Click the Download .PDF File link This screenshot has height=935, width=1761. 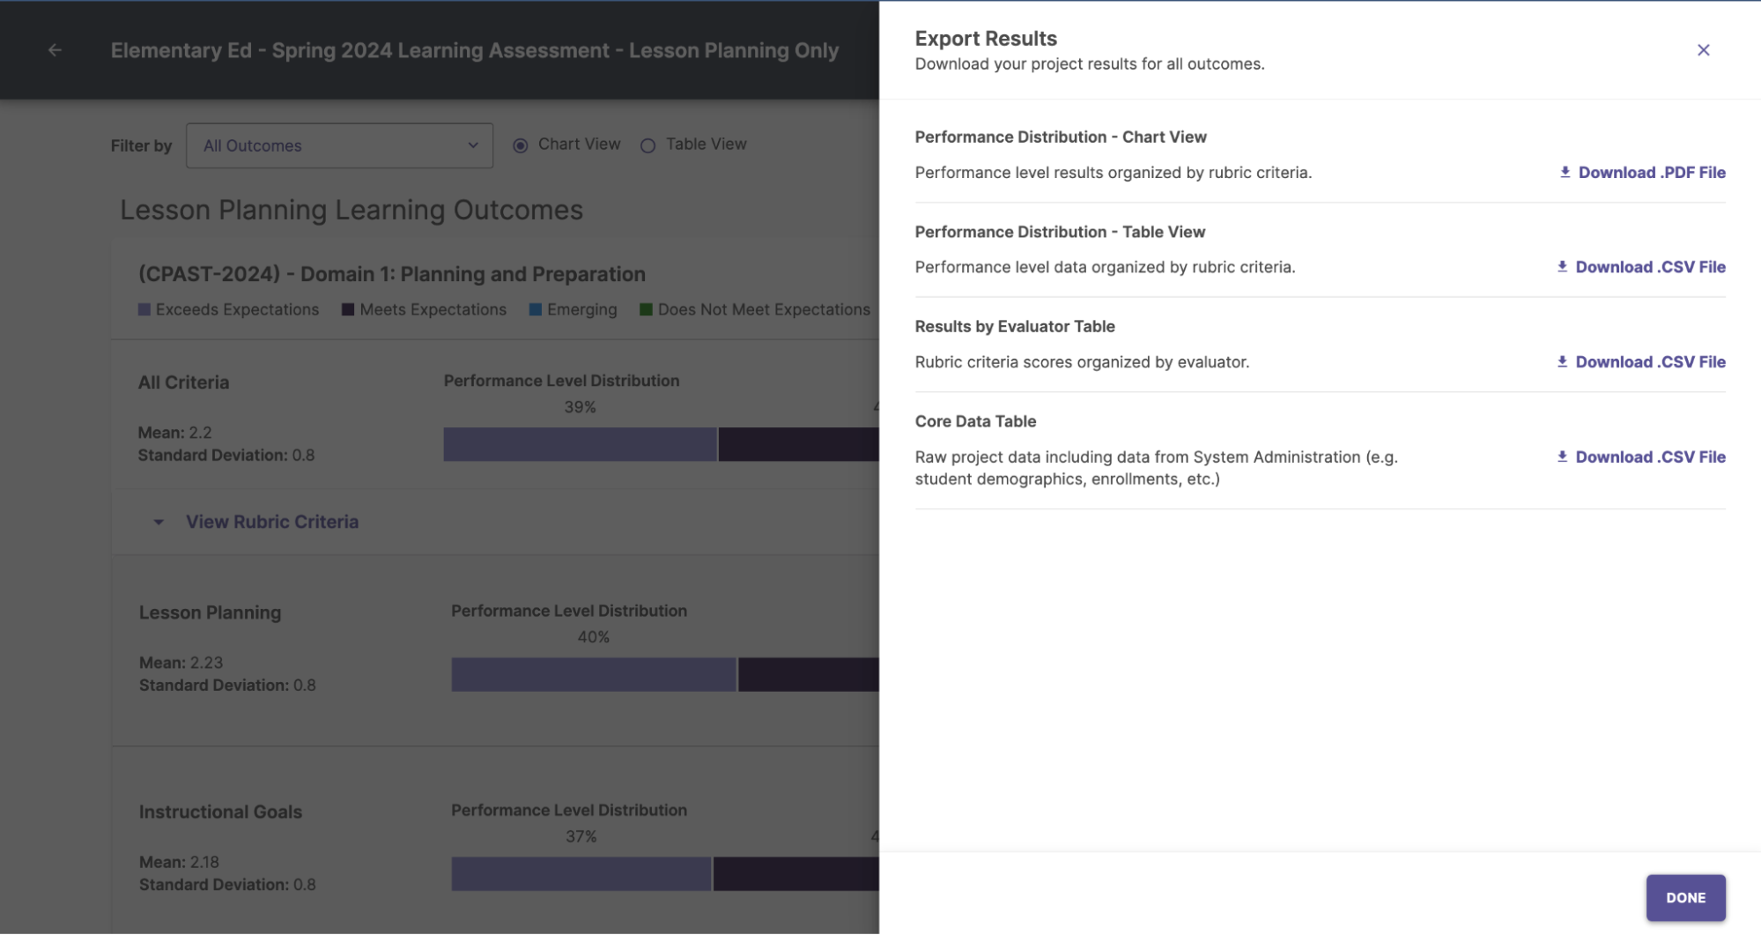point(1651,172)
